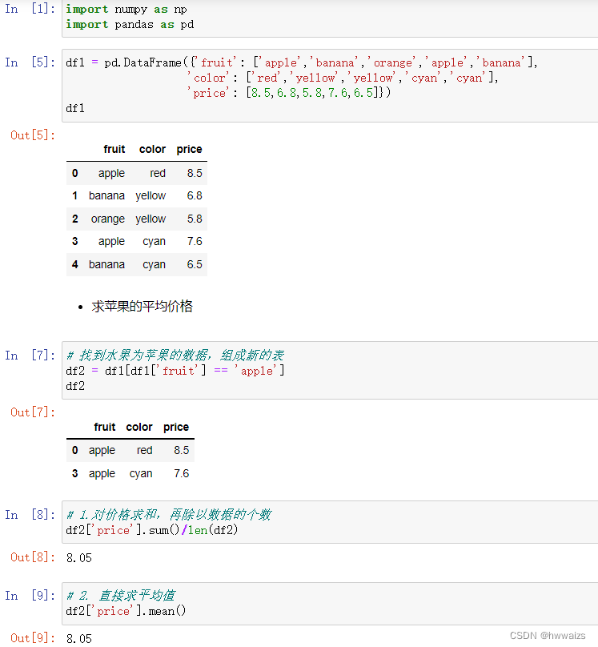598x647 pixels.
Task: Select the In [5] prompt label
Action: pos(30,62)
